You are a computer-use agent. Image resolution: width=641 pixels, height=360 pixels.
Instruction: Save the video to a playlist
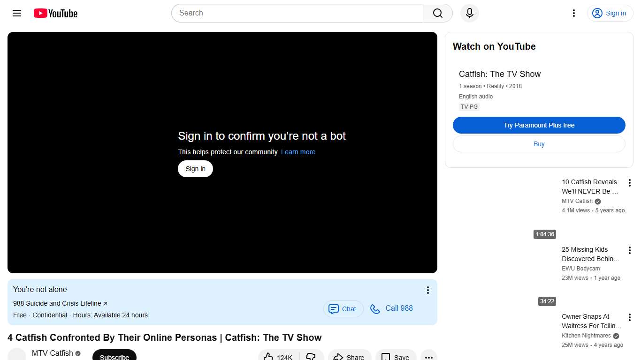pyautogui.click(x=396, y=356)
